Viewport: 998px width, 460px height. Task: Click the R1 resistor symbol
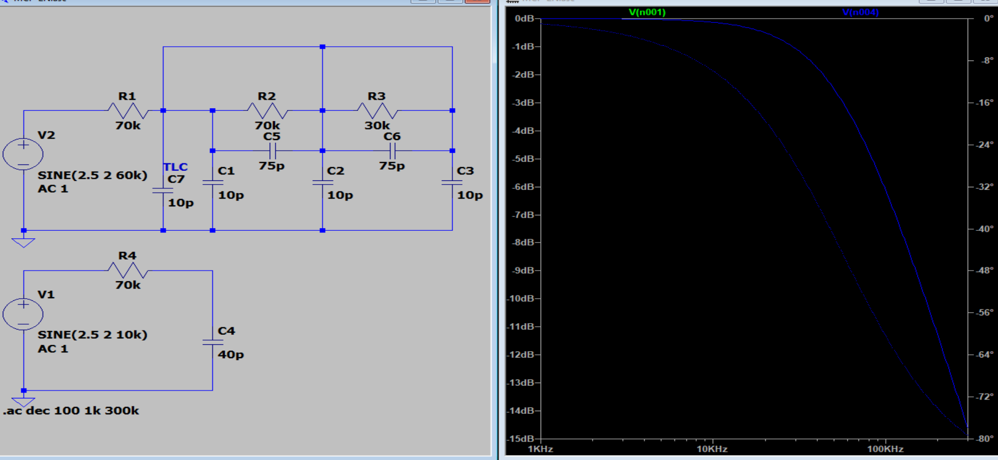(x=128, y=111)
